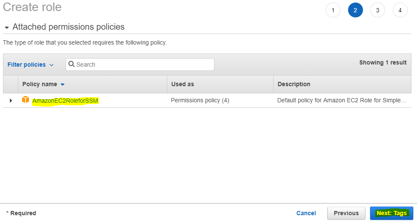Go to step 1 circle indicator
This screenshot has height=222, width=417.
[333, 10]
